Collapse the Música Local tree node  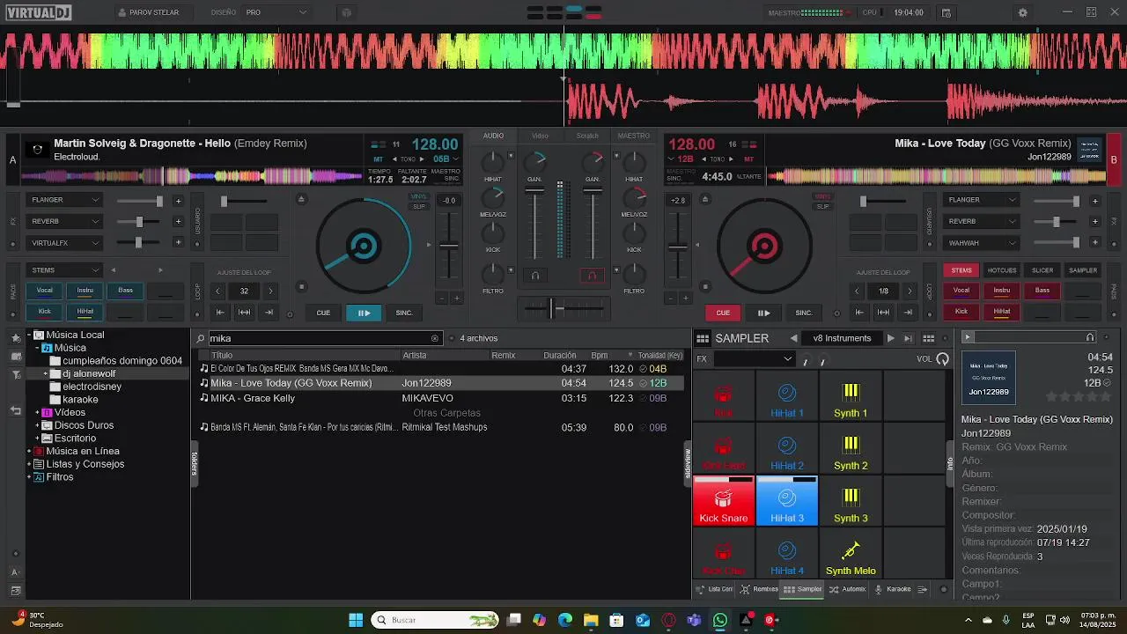click(30, 335)
